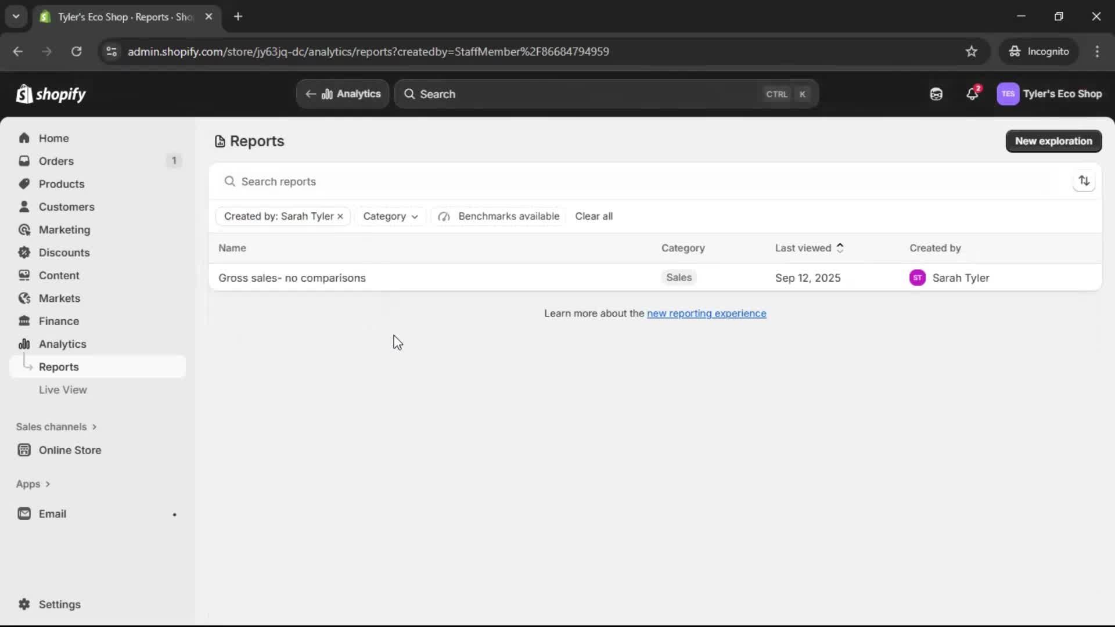Open the new reporting experience link
Screen dimensions: 1115x627
click(706, 313)
